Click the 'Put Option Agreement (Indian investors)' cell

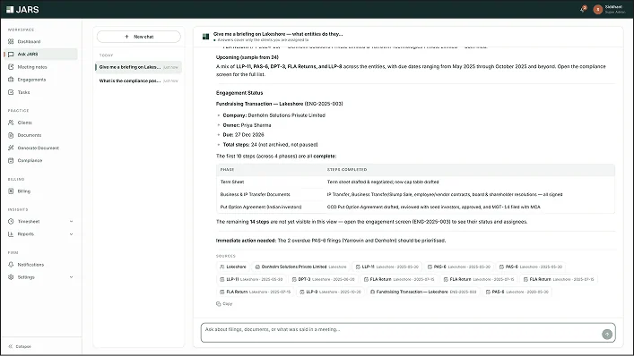(x=261, y=207)
